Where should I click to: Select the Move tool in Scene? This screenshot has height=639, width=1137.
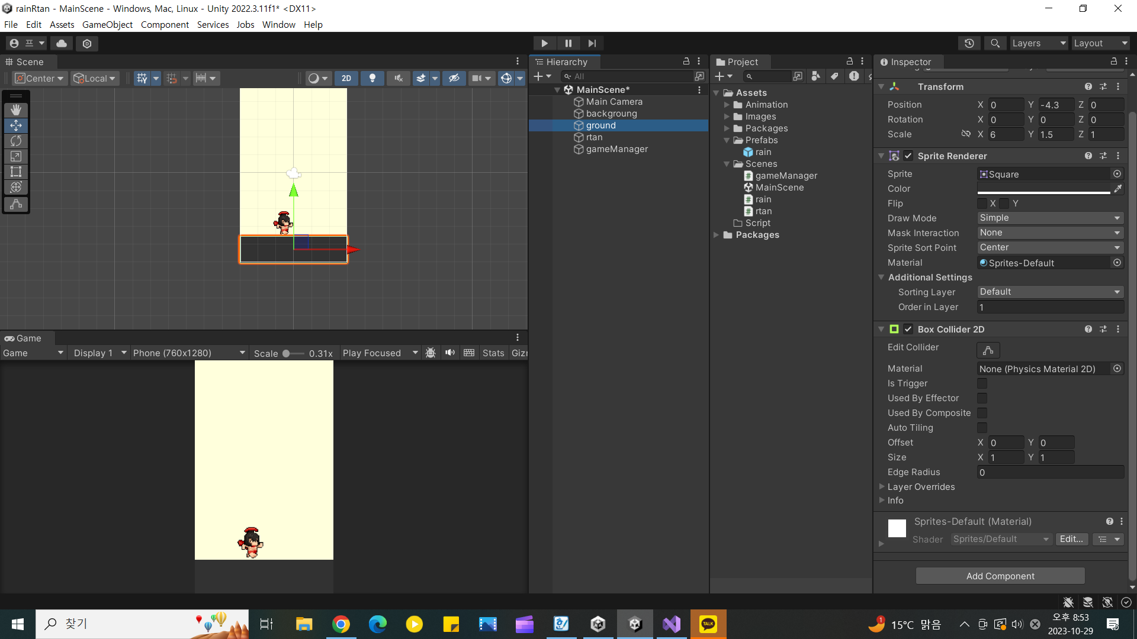pos(16,125)
